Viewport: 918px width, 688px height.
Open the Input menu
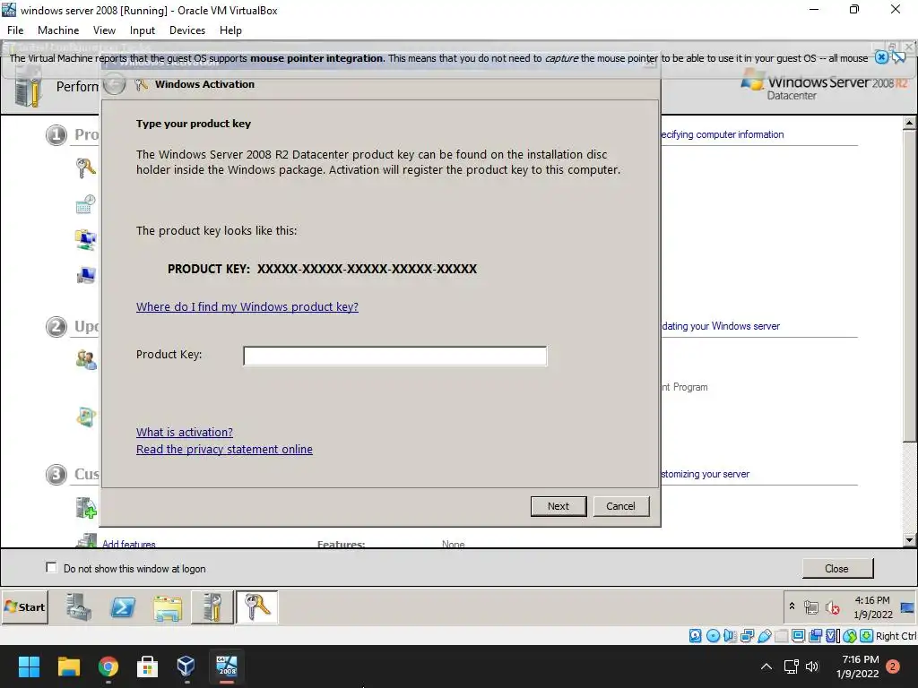pyautogui.click(x=143, y=30)
